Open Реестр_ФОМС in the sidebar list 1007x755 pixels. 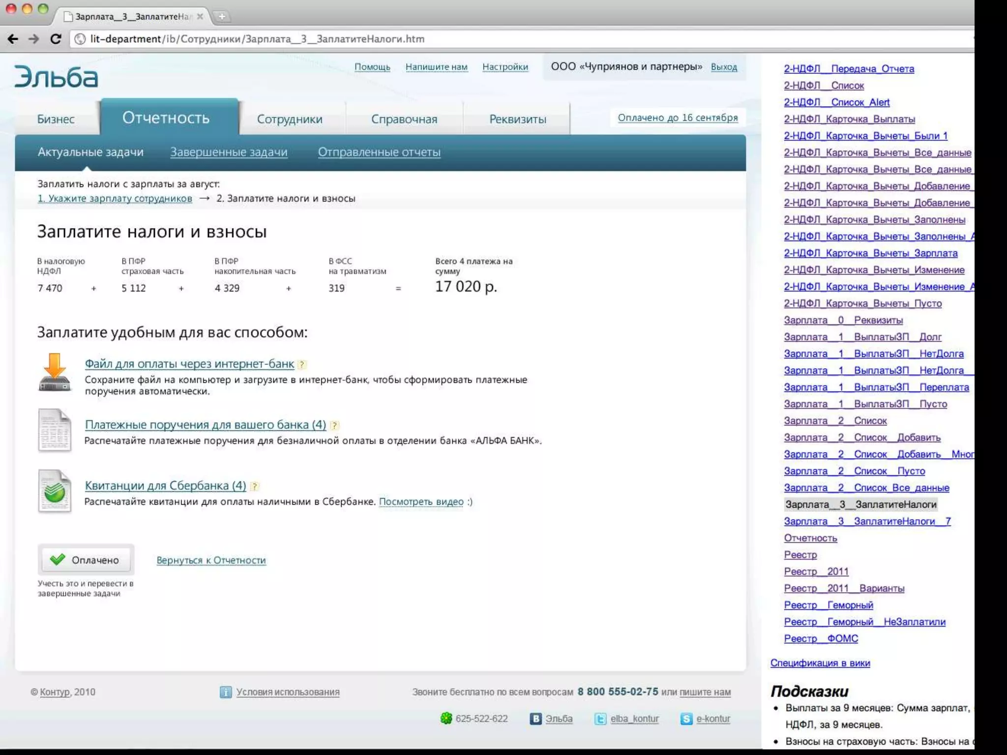coord(821,639)
